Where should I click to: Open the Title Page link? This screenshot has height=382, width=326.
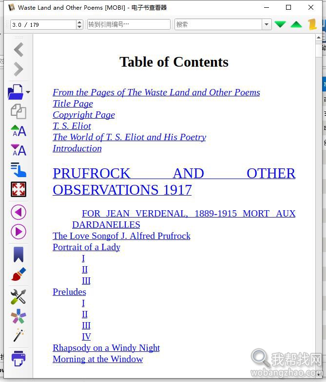pyautogui.click(x=73, y=104)
